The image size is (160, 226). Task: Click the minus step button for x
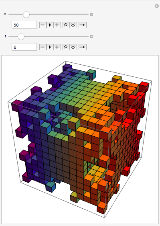(43, 25)
